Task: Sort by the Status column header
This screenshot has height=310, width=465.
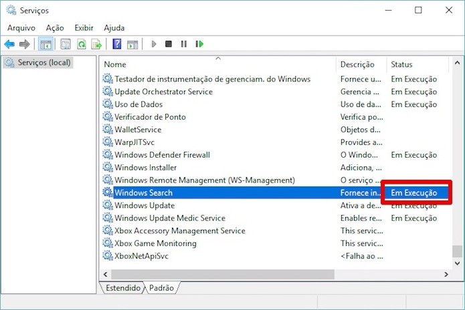Action: tap(401, 65)
